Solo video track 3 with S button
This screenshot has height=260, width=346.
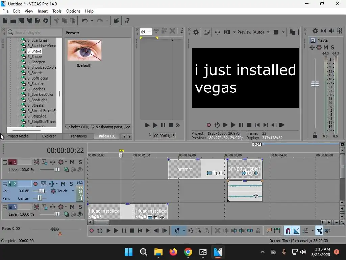point(80,207)
